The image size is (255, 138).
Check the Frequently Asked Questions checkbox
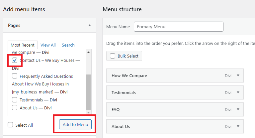[x=15, y=76]
